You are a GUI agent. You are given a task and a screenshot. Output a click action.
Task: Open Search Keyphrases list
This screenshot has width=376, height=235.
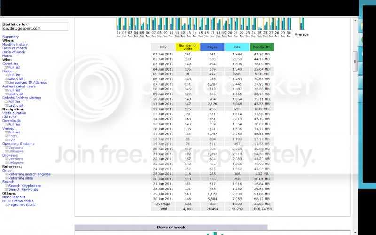pyautogui.click(x=25, y=186)
